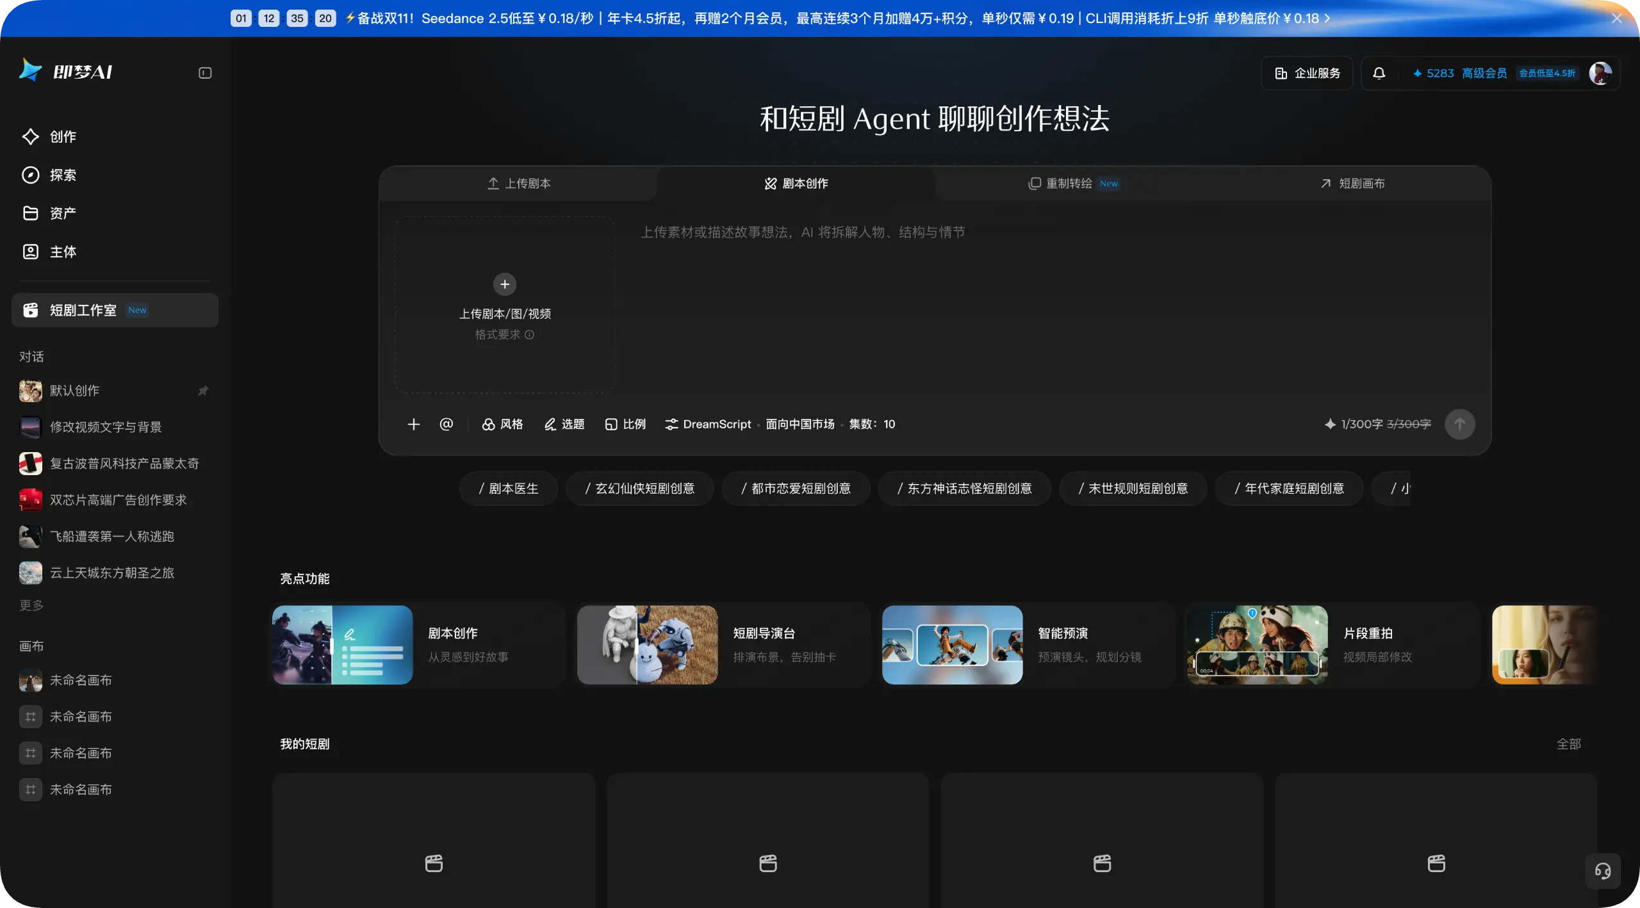The height and width of the screenshot is (908, 1640).
Task: Open the notifications bell
Action: coord(1379,73)
